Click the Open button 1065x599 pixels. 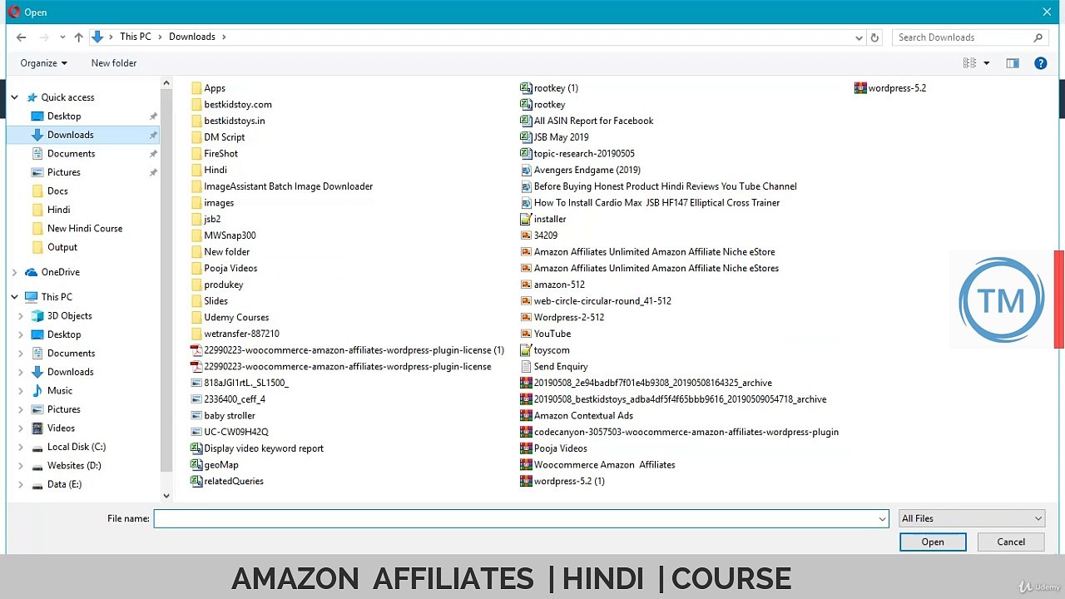click(x=933, y=542)
